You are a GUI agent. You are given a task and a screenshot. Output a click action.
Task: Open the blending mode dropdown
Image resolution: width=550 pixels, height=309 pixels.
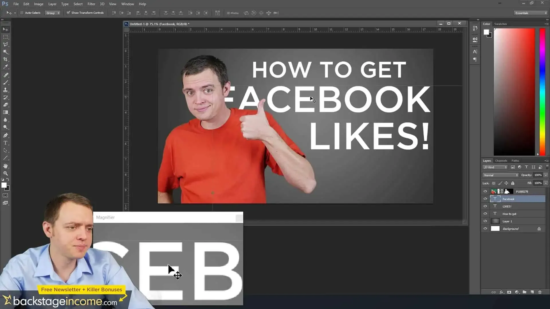[x=500, y=175]
